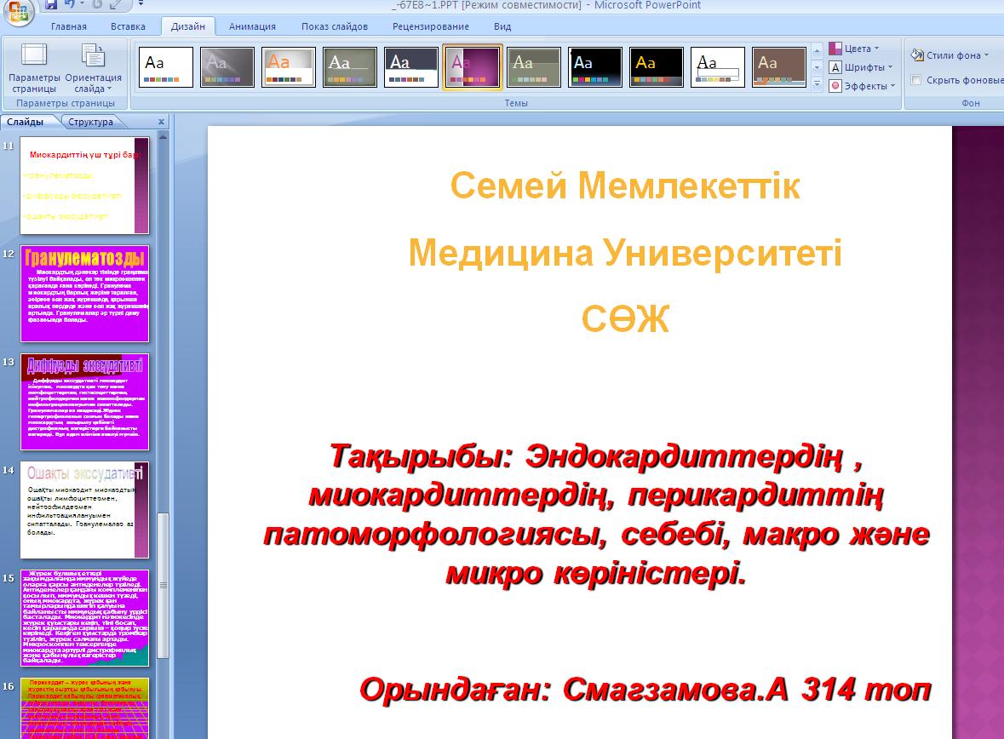This screenshot has height=739, width=1004.
Task: Click the Undo arrow in quick access toolbar
Action: pyautogui.click(x=68, y=4)
